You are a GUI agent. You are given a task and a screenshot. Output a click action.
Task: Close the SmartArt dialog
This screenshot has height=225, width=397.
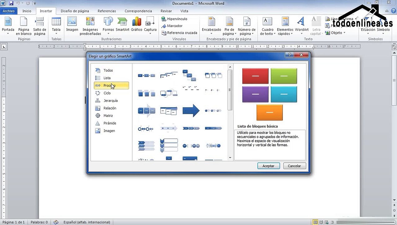tap(301, 55)
